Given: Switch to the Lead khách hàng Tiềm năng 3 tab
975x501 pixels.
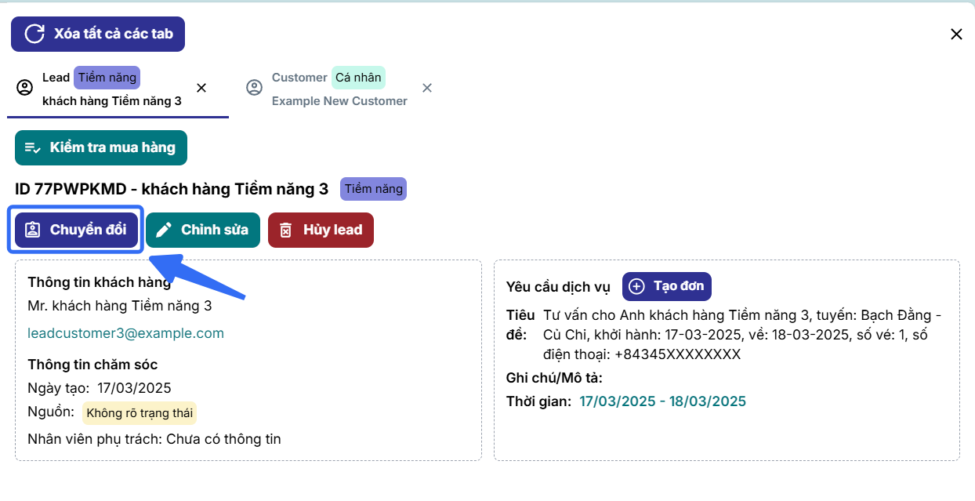Looking at the screenshot, I should click(118, 89).
